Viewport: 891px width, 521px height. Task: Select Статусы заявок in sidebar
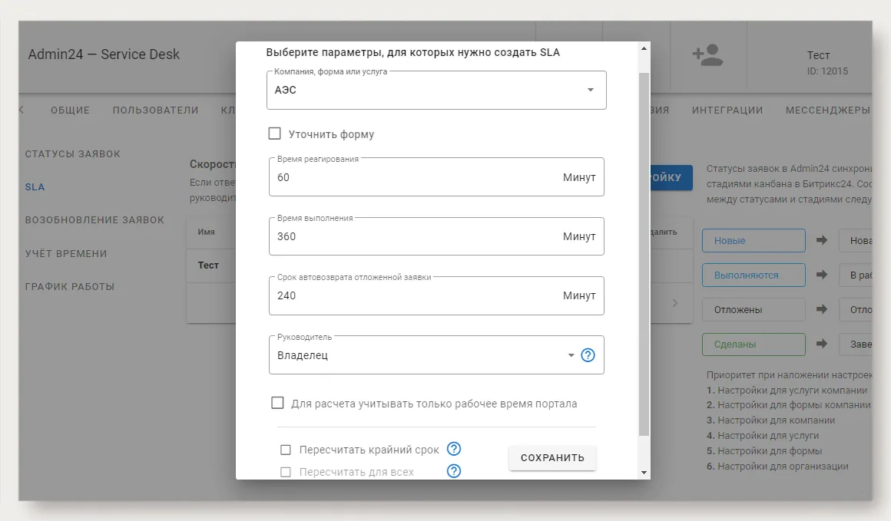click(73, 153)
